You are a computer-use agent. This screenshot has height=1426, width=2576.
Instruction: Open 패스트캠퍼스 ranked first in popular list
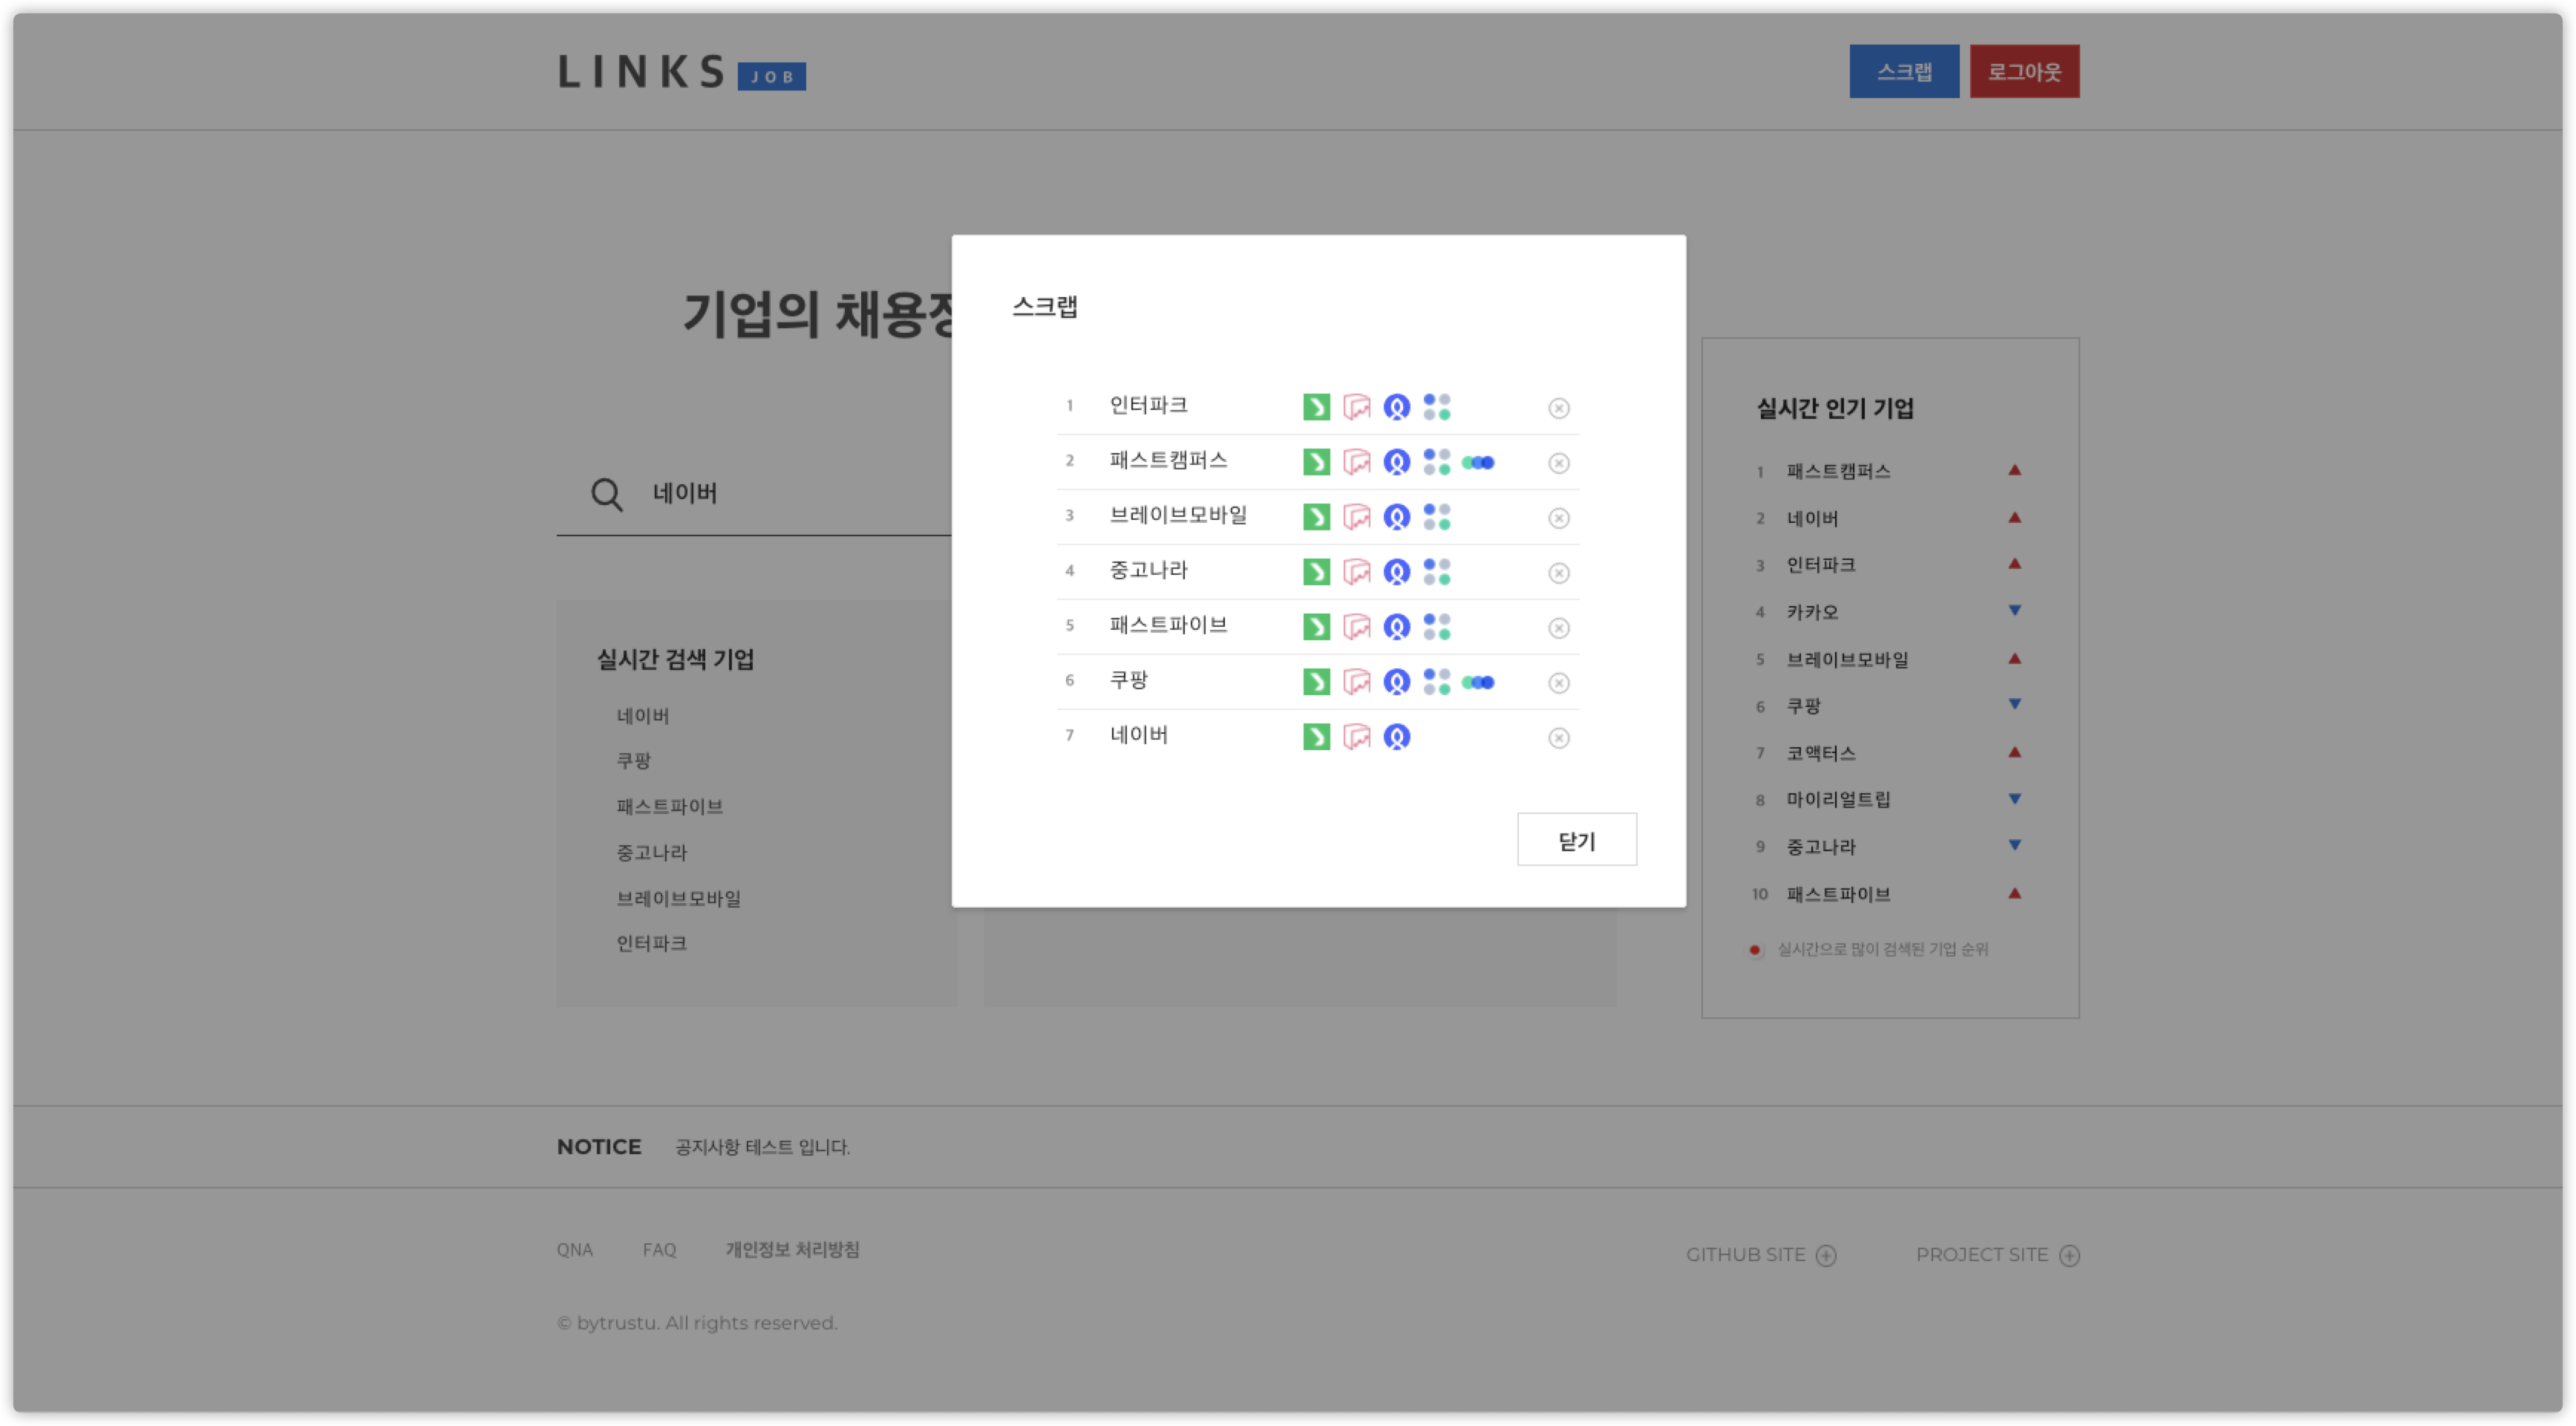(1838, 472)
